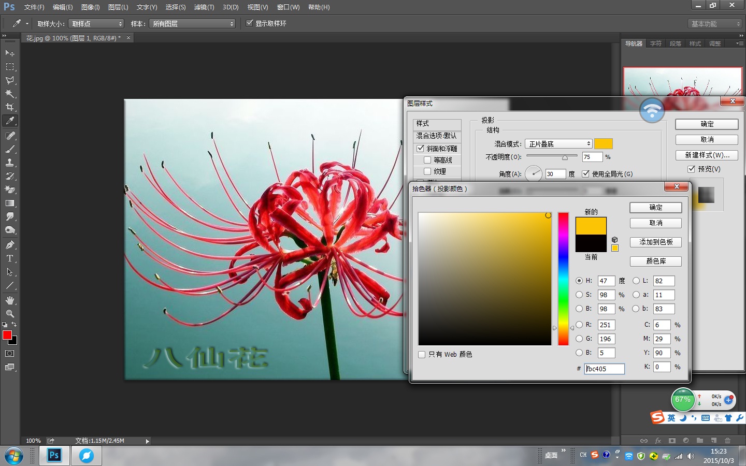The width and height of the screenshot is (746, 466).
Task: Click the 添加到色板 button
Action: [x=655, y=242]
